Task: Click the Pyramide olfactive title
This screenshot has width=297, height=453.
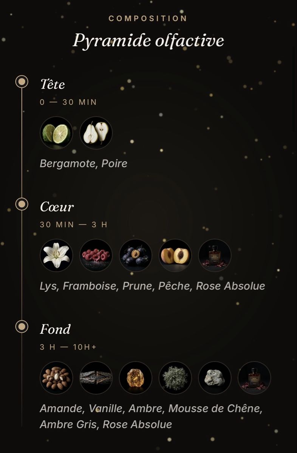Action: pyautogui.click(x=148, y=41)
